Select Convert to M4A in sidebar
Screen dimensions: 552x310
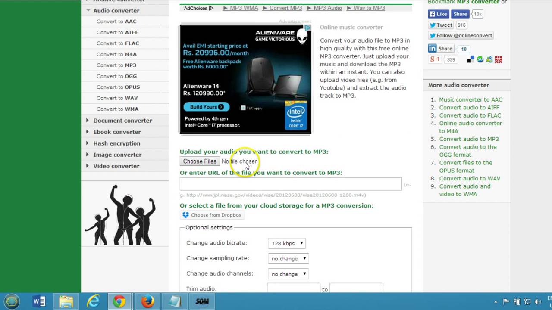tap(116, 54)
